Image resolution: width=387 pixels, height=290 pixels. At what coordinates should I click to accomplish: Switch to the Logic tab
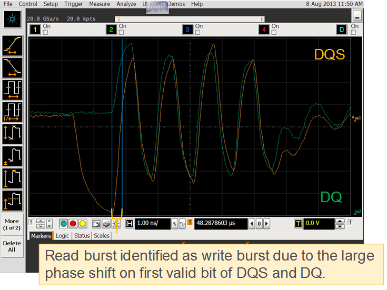[x=62, y=236]
